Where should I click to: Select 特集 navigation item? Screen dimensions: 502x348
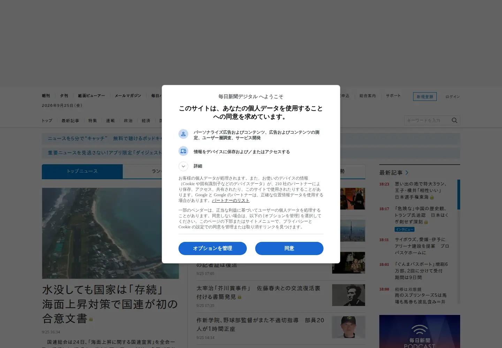pos(93,121)
